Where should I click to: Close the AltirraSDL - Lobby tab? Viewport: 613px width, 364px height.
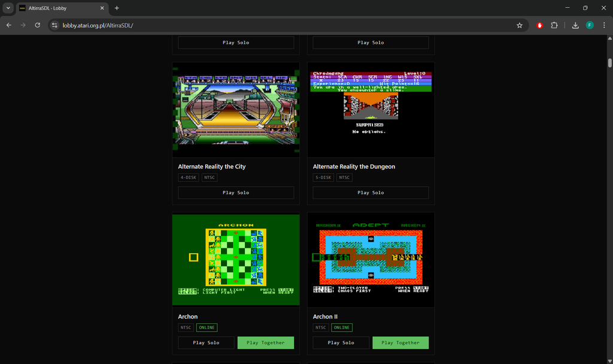(102, 8)
